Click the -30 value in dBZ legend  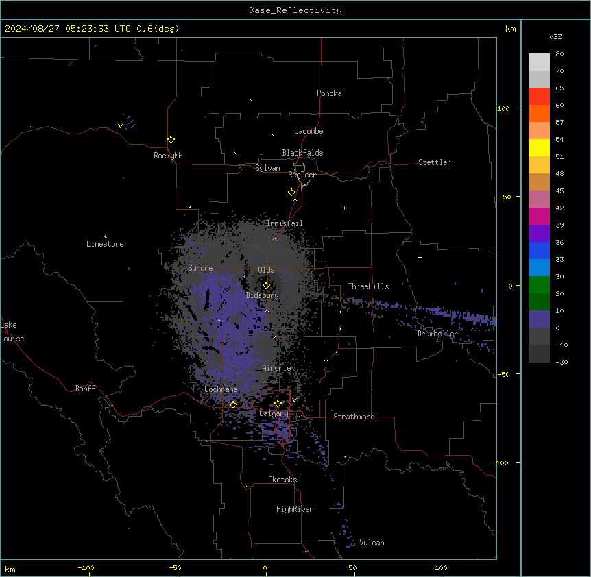[x=562, y=363]
